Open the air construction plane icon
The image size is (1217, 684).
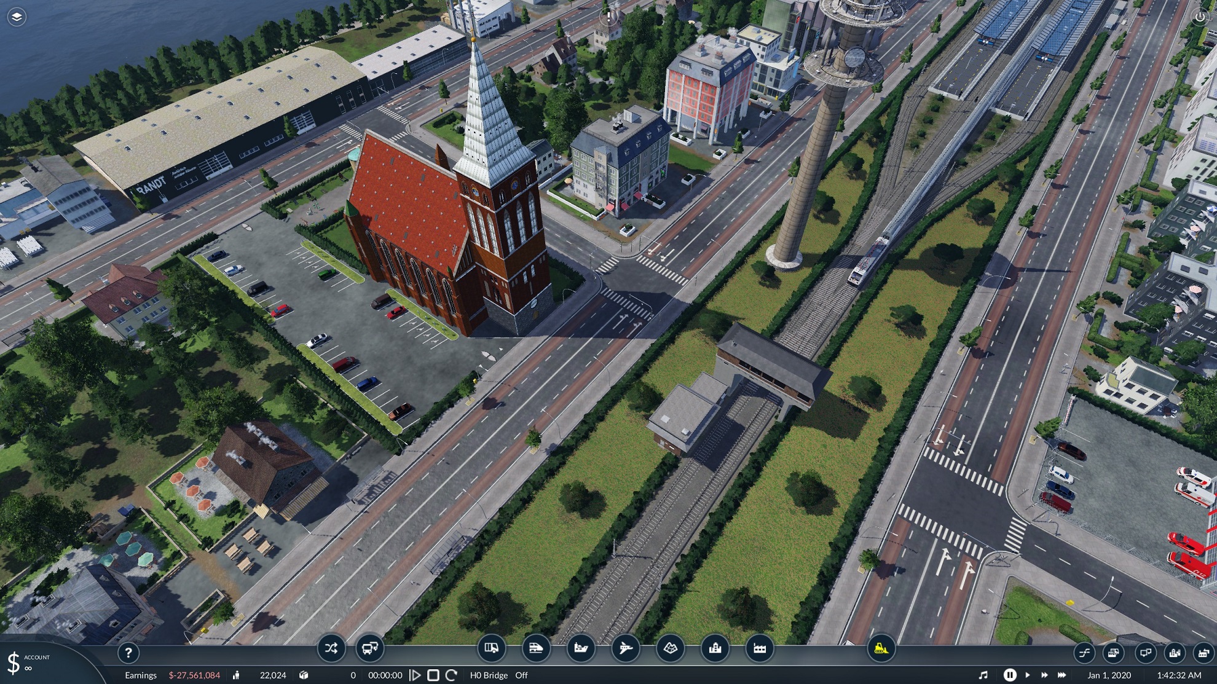click(626, 648)
